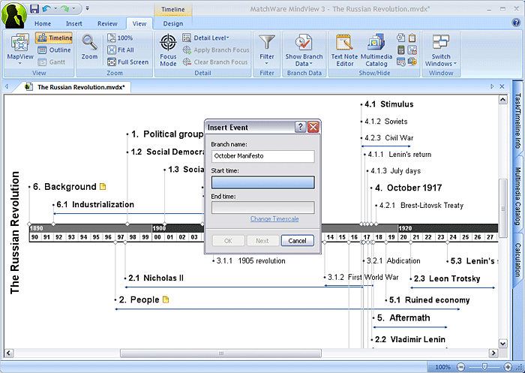This screenshot has height=373, width=525.
Task: Click the page-with-clock icon in Show/Hide
Action: click(x=400, y=38)
